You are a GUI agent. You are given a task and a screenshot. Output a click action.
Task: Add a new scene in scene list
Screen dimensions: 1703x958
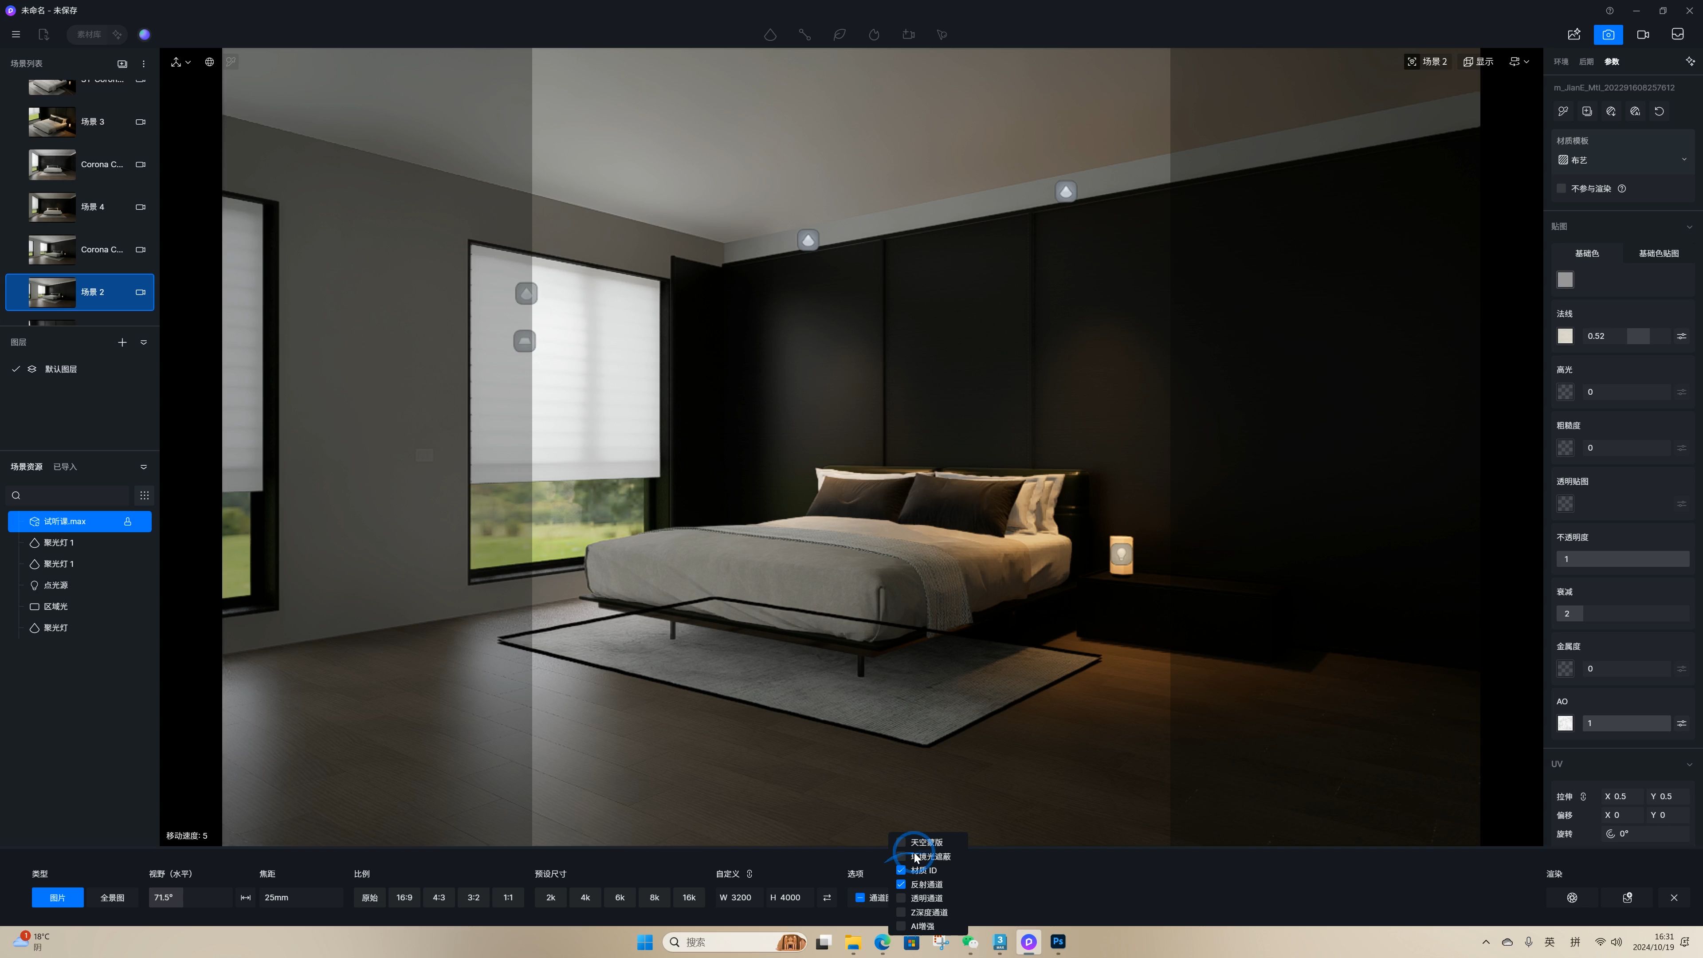click(122, 64)
